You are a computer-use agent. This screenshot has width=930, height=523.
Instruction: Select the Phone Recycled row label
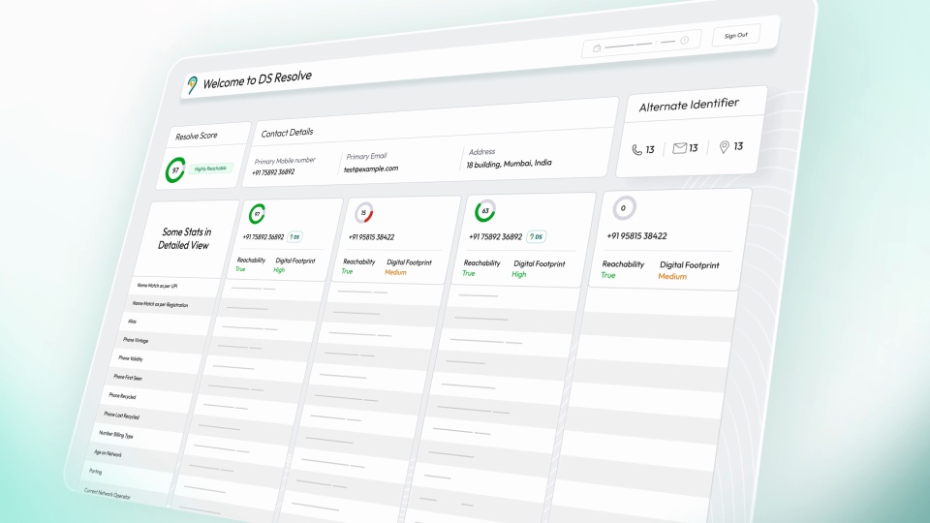(x=122, y=395)
